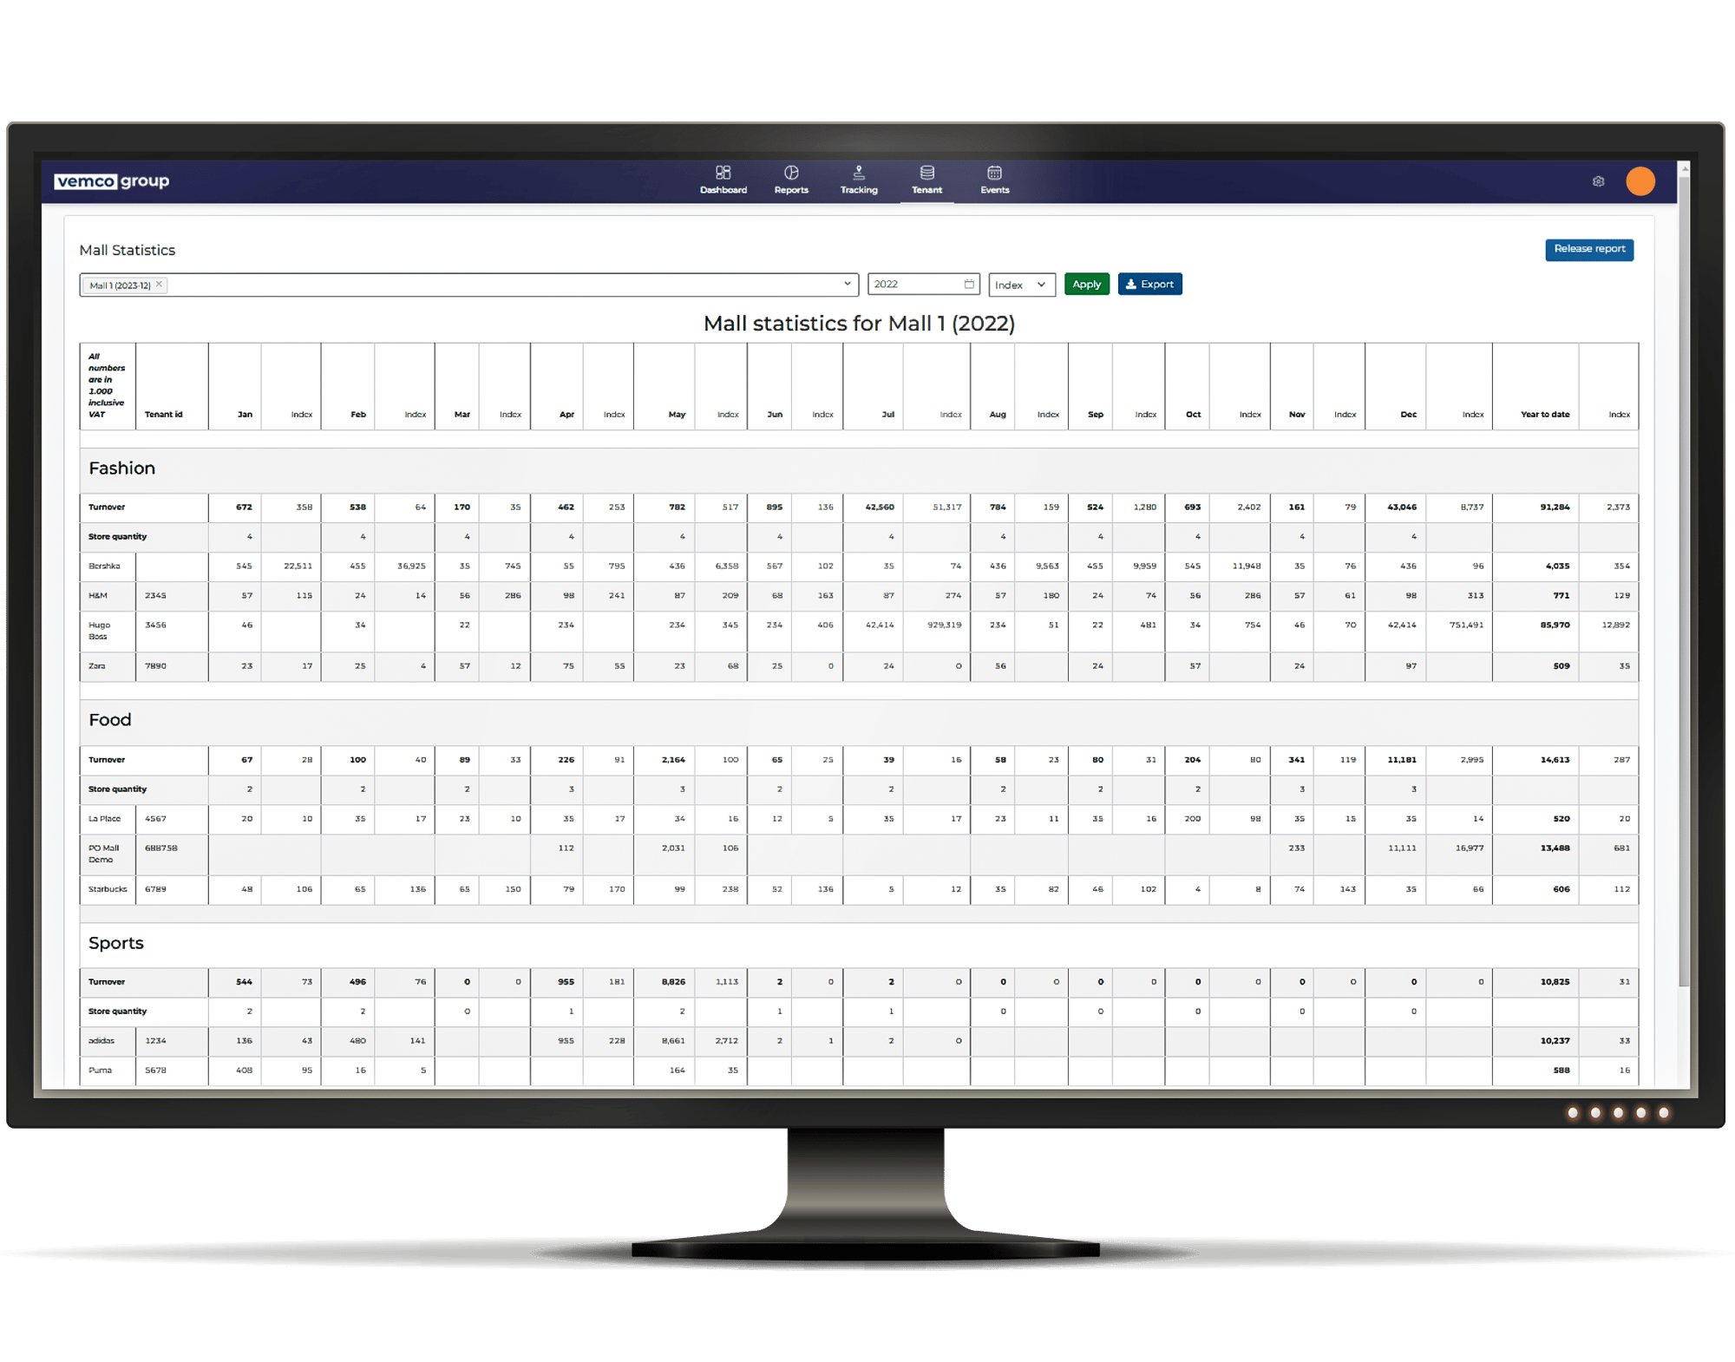Click the Export icon button
The image size is (1735, 1362).
point(1156,285)
